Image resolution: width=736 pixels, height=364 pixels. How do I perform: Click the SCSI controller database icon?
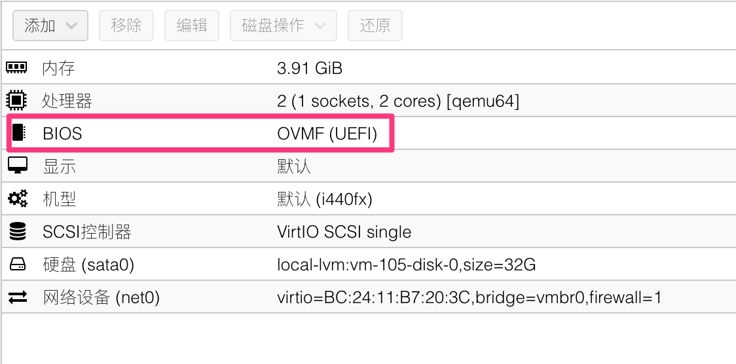point(18,231)
